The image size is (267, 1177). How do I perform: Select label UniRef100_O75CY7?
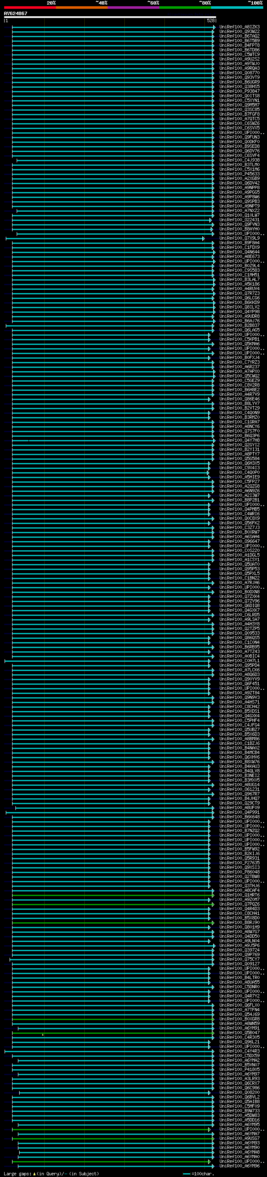(x=239, y=959)
